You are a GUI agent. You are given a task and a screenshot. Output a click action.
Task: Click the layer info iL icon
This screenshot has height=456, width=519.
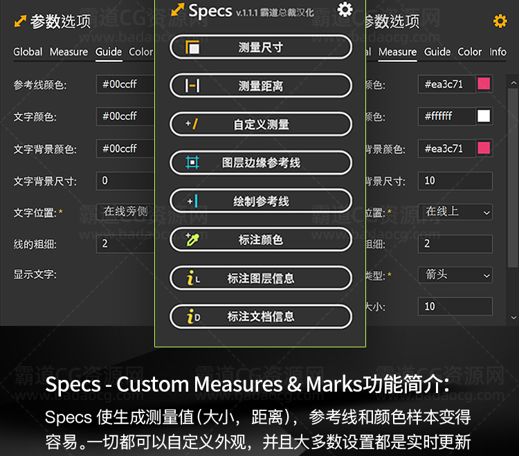pyautogui.click(x=193, y=278)
